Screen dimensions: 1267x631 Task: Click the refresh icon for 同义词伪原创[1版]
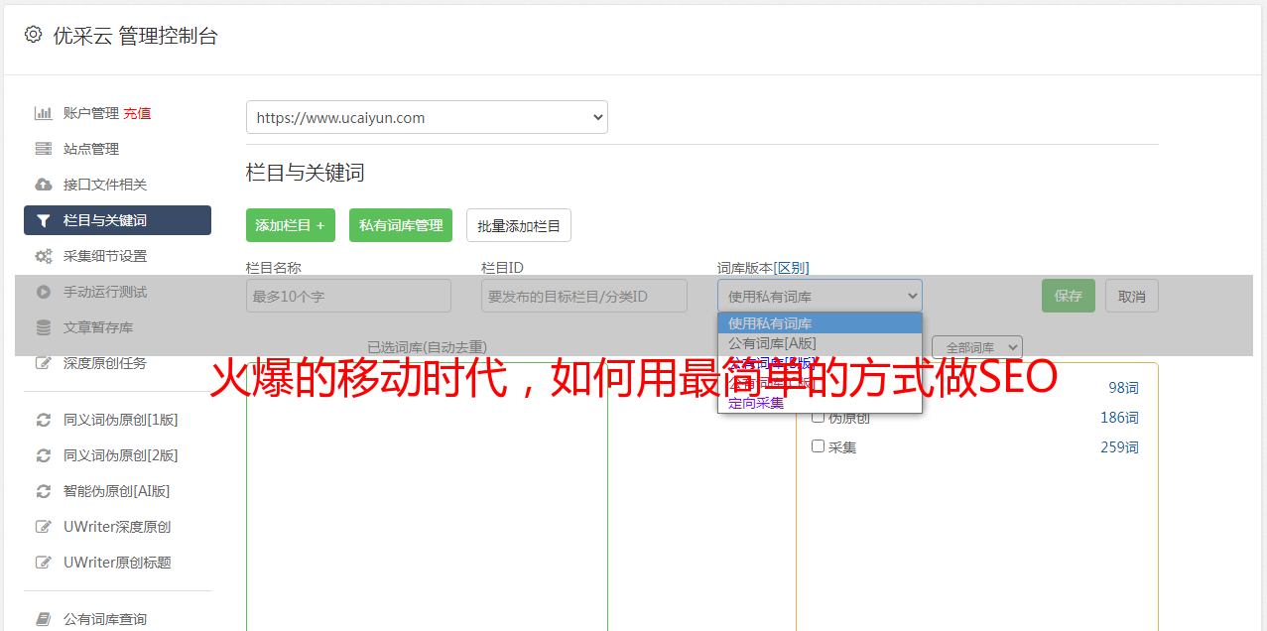click(x=43, y=420)
